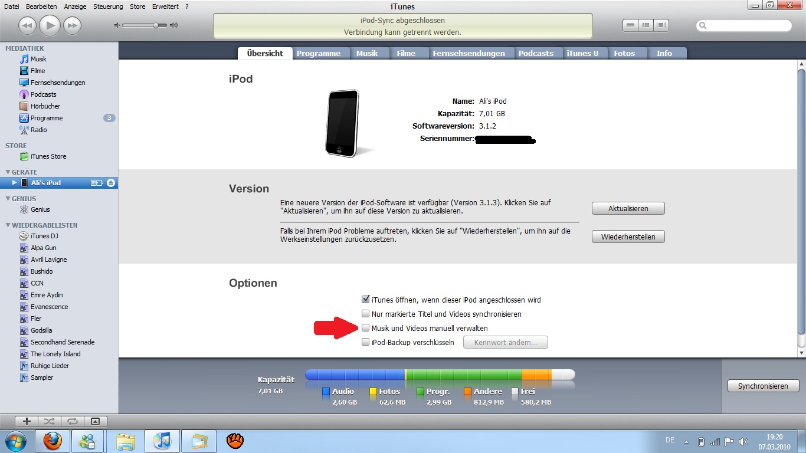806x453 pixels.
Task: Click the iTunes taskbar icon
Action: click(161, 441)
